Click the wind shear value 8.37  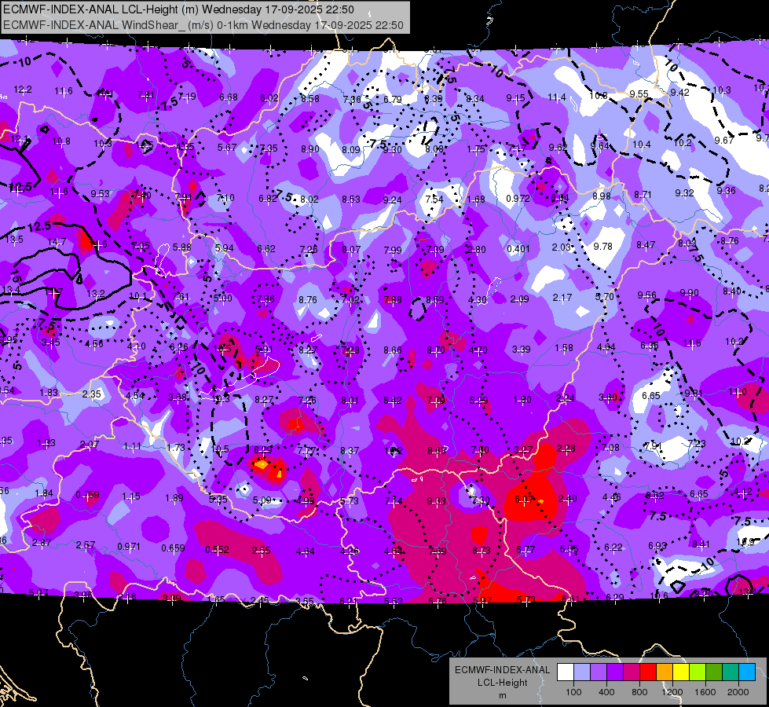[x=350, y=450]
